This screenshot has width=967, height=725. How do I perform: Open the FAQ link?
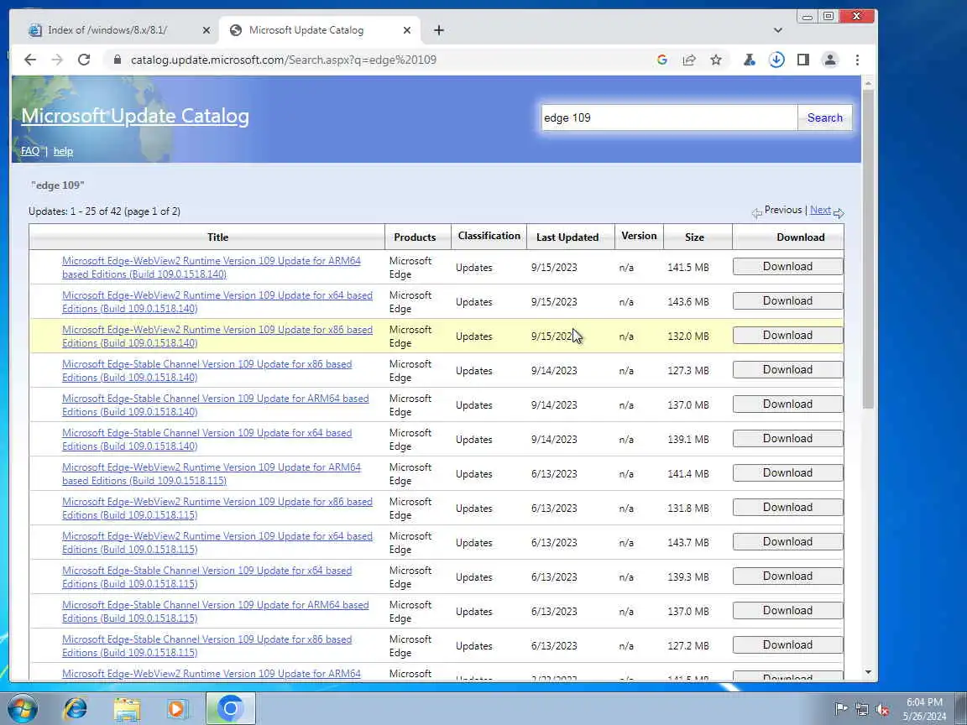tap(29, 151)
